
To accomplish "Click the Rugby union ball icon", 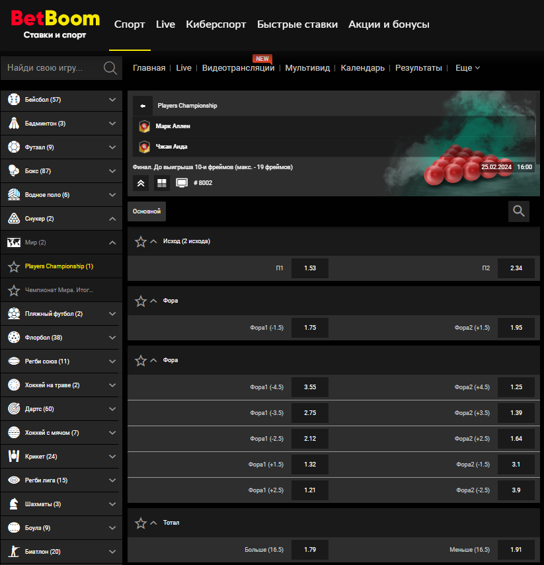I will coord(14,361).
